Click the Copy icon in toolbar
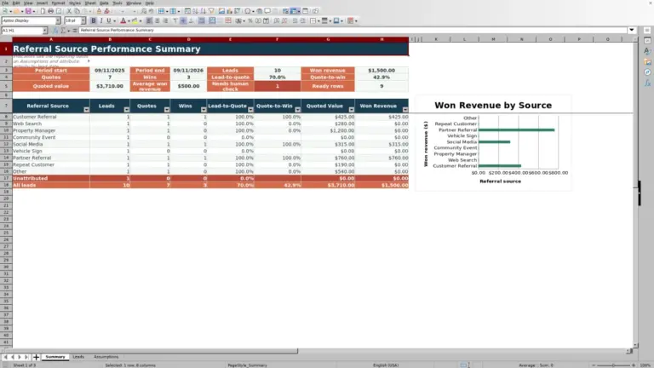Viewport: 654px width, 368px height. coord(77,11)
